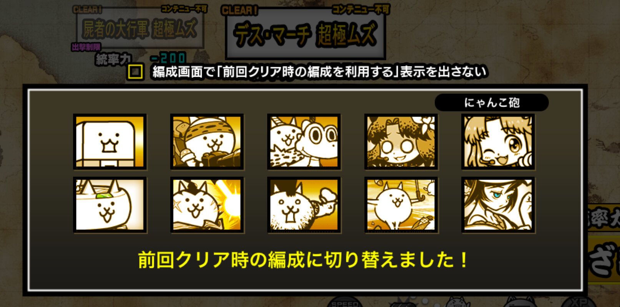Click the 統率力 -200 energy cost label

click(x=141, y=59)
